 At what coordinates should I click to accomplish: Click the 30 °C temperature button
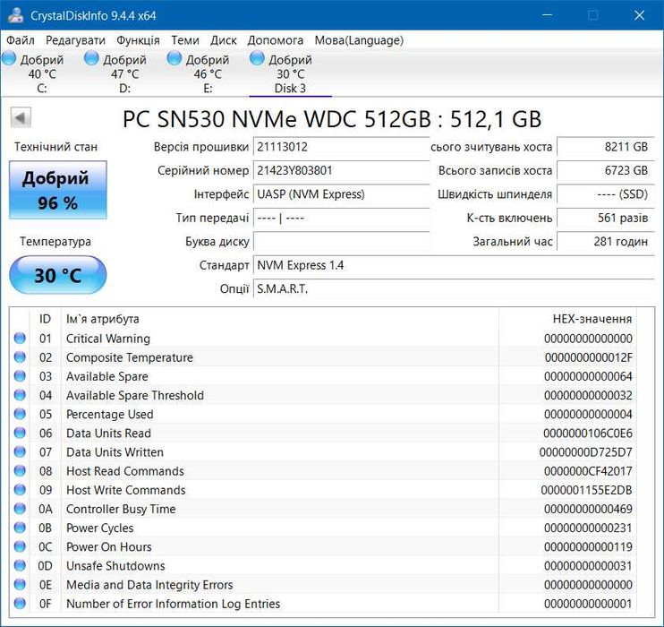click(58, 275)
